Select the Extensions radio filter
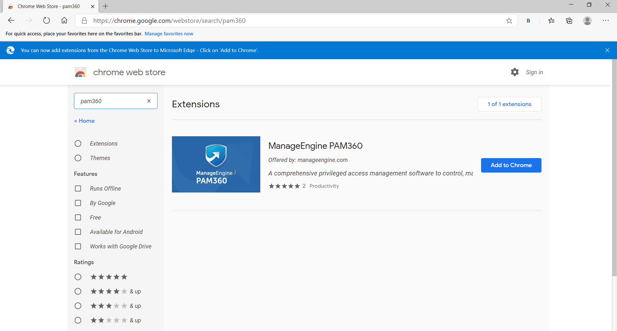 (x=78, y=144)
